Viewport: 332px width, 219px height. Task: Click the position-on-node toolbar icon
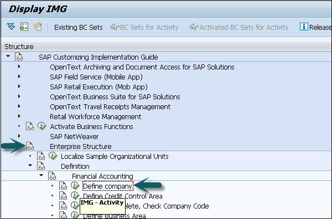pos(24,27)
